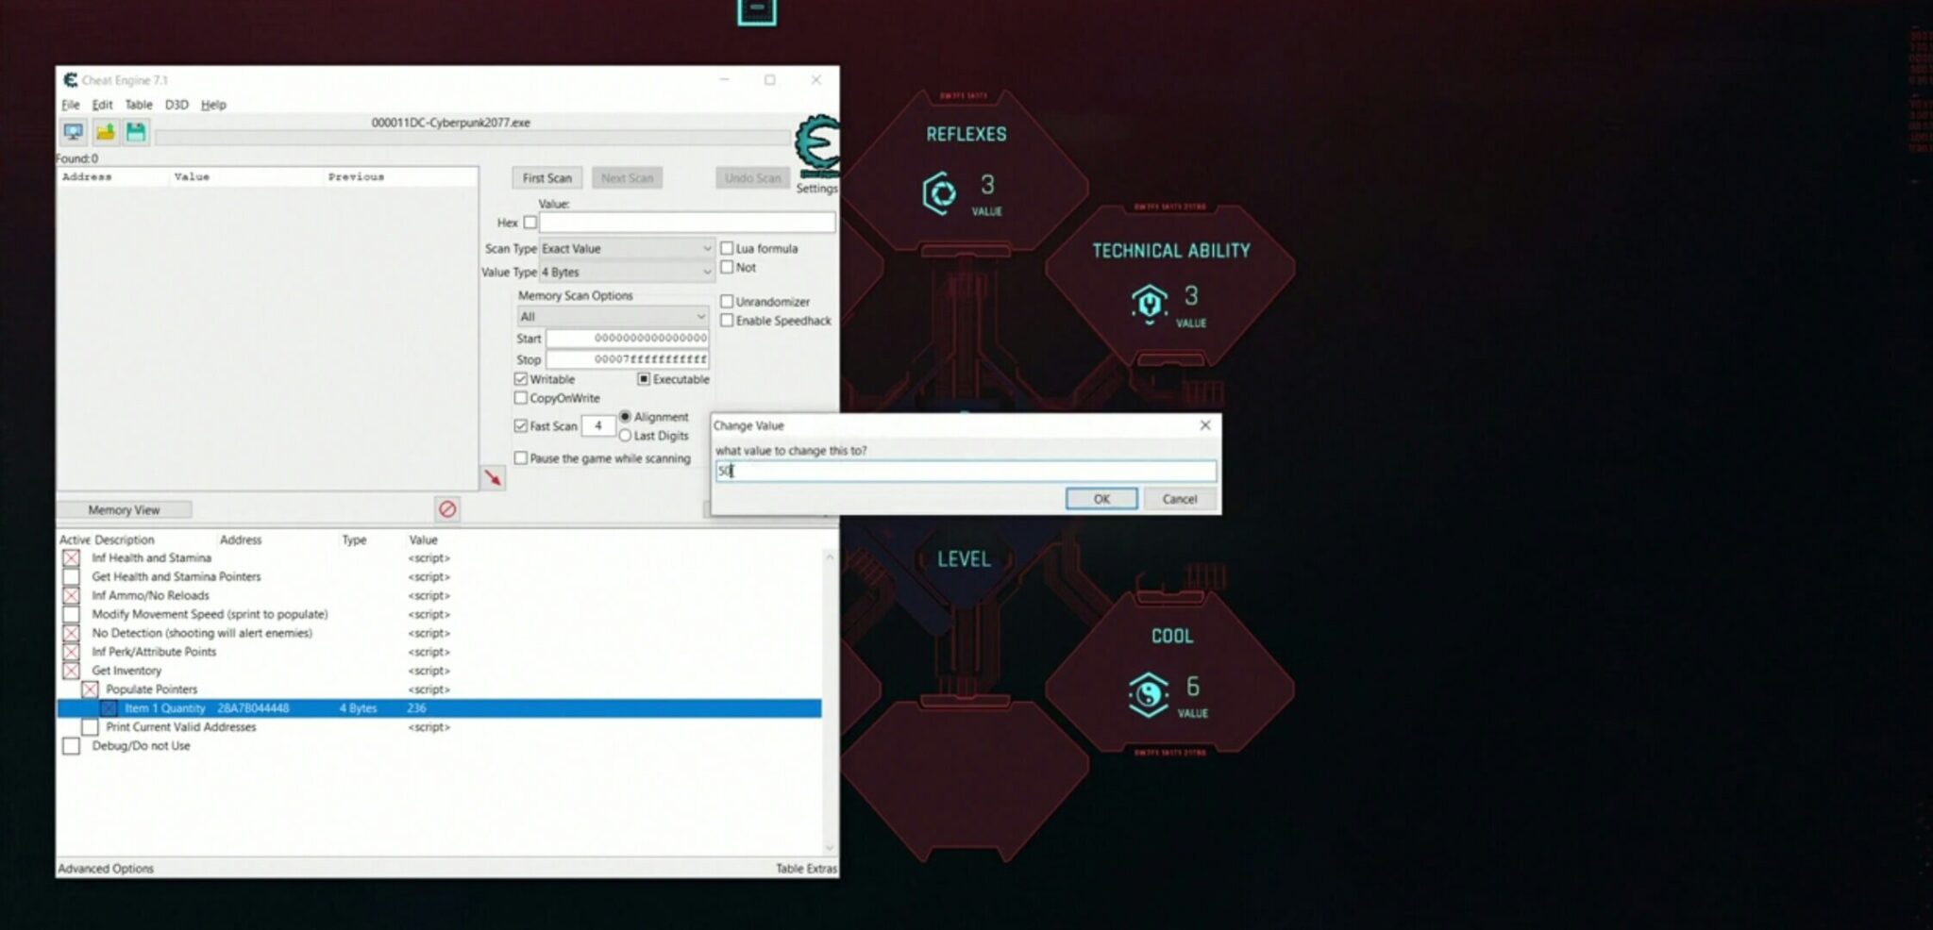Open Table Extras

(806, 869)
